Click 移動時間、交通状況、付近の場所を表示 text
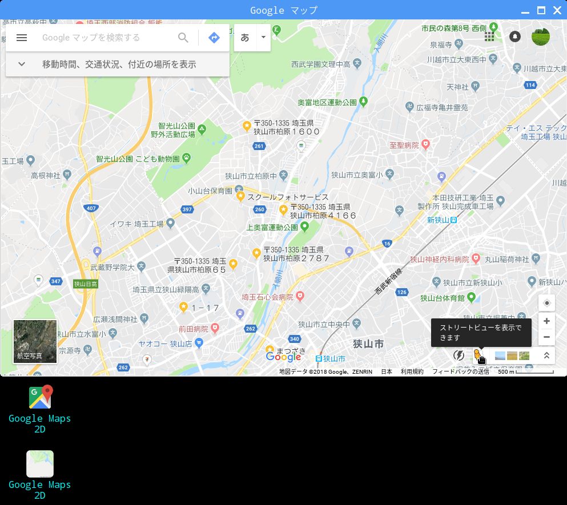567x505 pixels. click(119, 64)
